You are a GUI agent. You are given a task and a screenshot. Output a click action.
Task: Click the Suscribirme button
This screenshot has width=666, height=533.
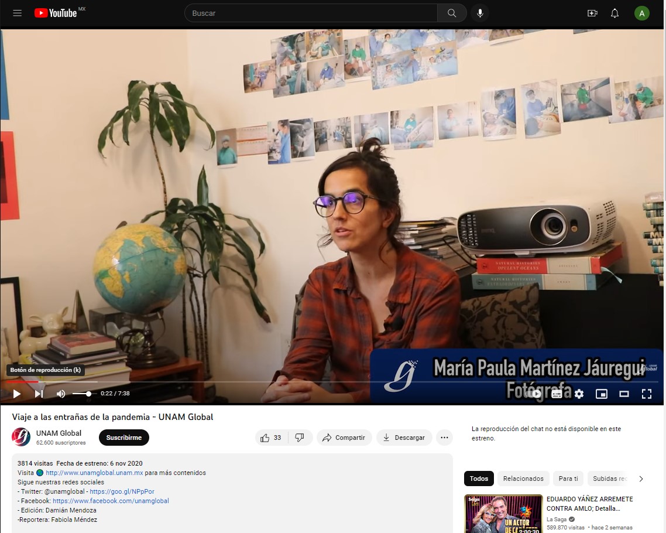pos(124,438)
